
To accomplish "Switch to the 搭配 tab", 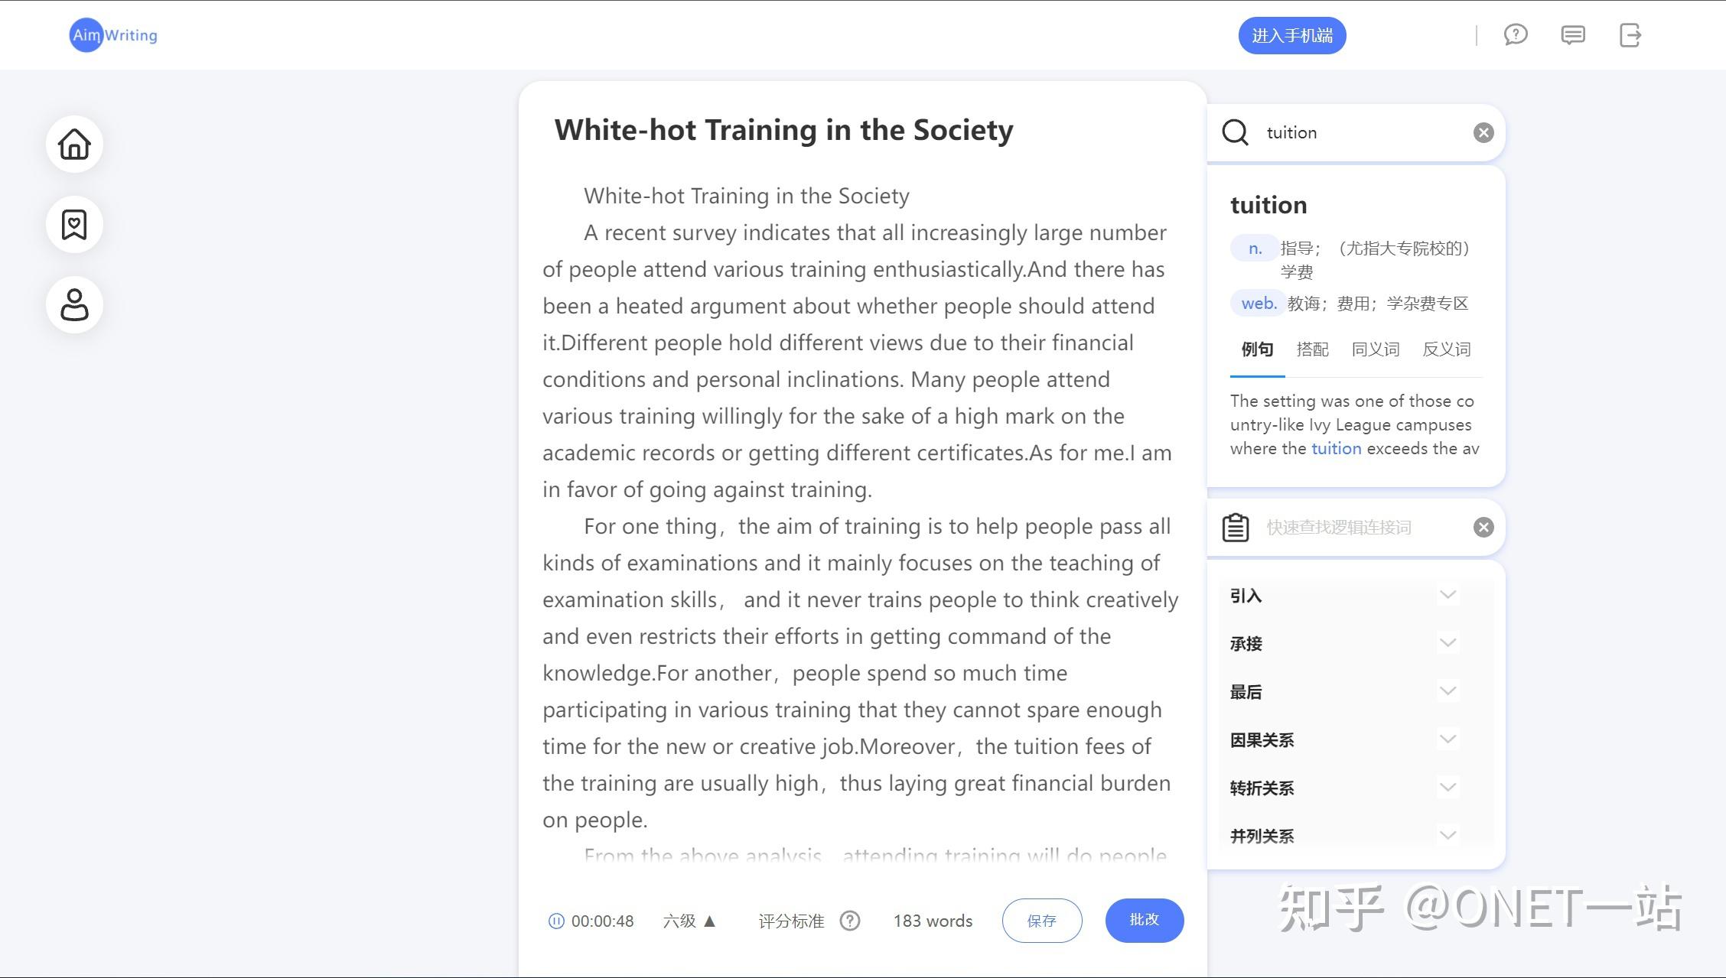I will tap(1312, 349).
